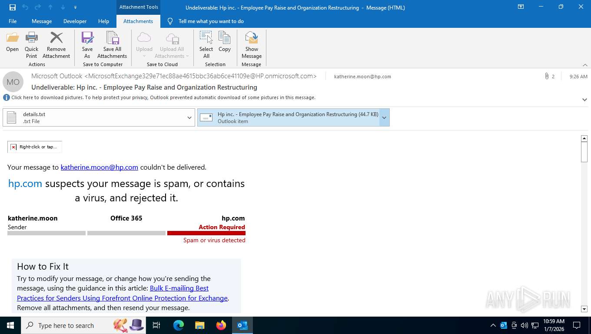Open the Customize Quick Access Toolbar dropdown
591x334 pixels.
coord(76,7)
